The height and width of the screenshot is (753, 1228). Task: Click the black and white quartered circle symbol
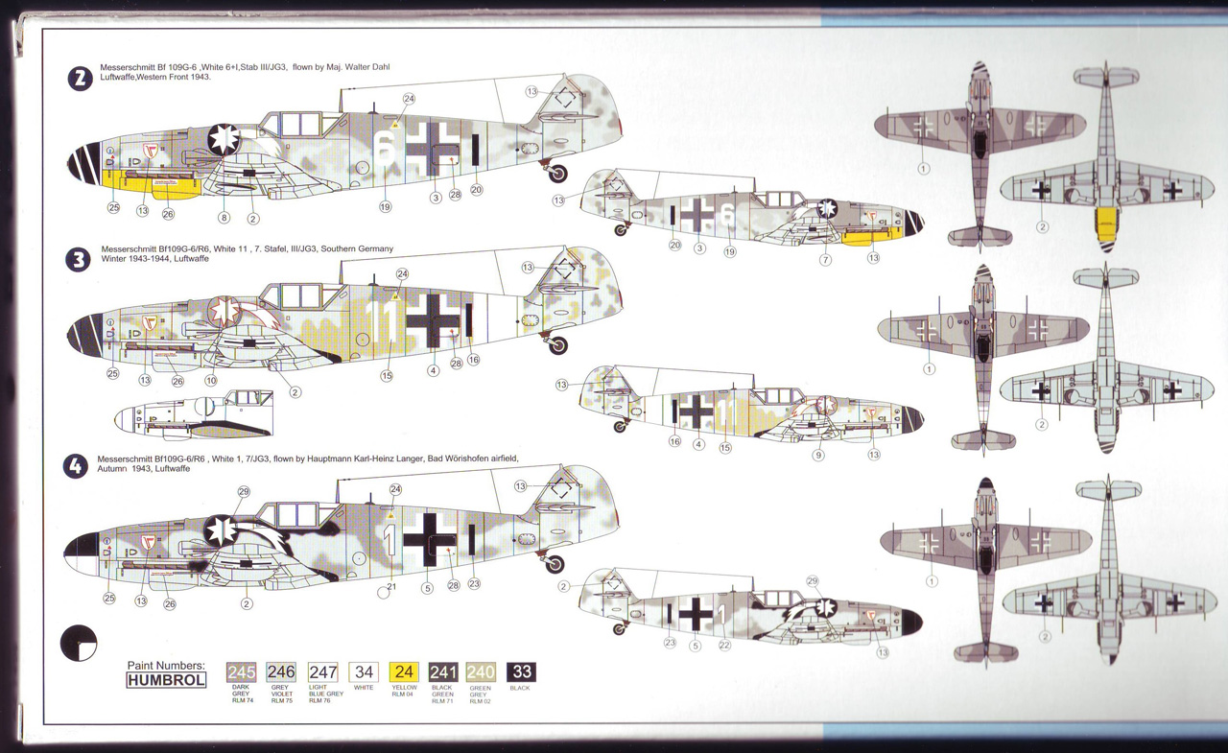(78, 644)
